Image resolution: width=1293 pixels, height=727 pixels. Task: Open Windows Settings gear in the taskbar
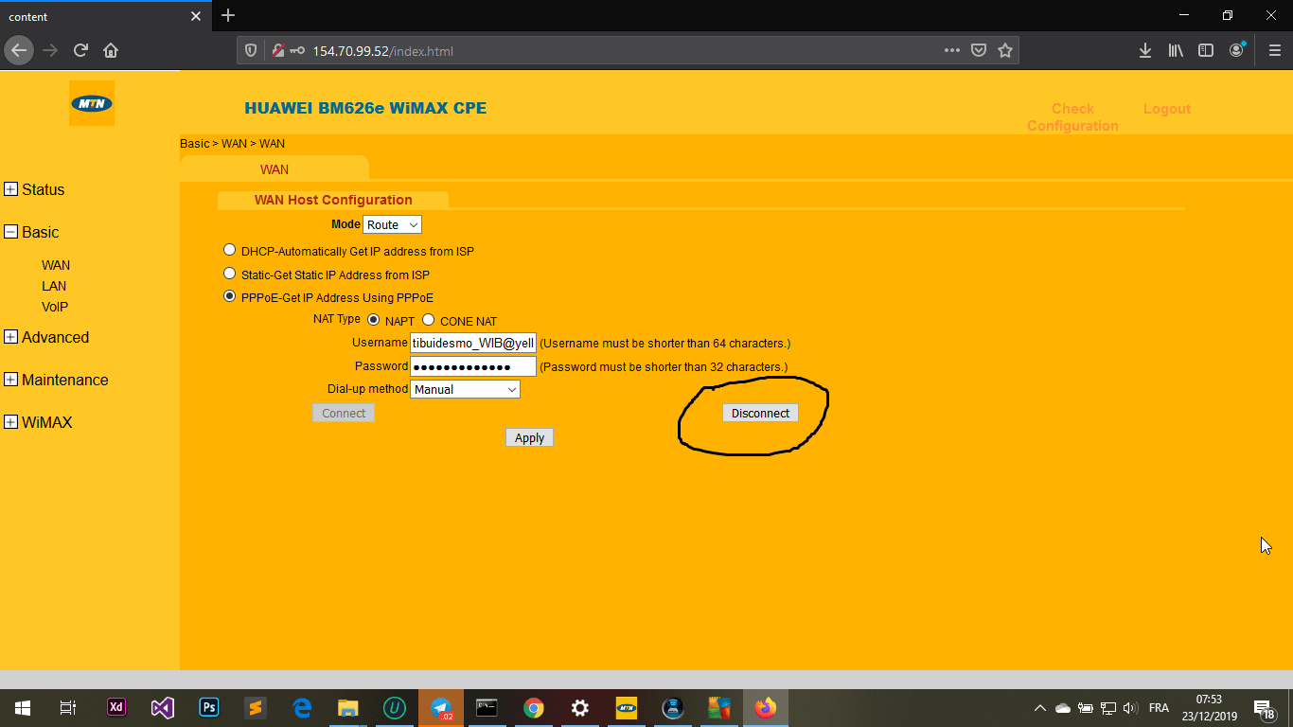click(x=580, y=707)
